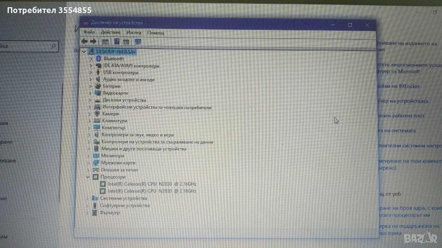
Task: Collapse the DESKTOP-N4TASAV root node
Action: pos(84,52)
